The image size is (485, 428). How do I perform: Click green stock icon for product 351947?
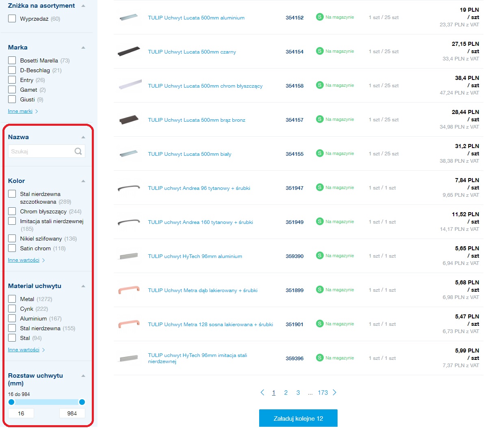point(320,187)
